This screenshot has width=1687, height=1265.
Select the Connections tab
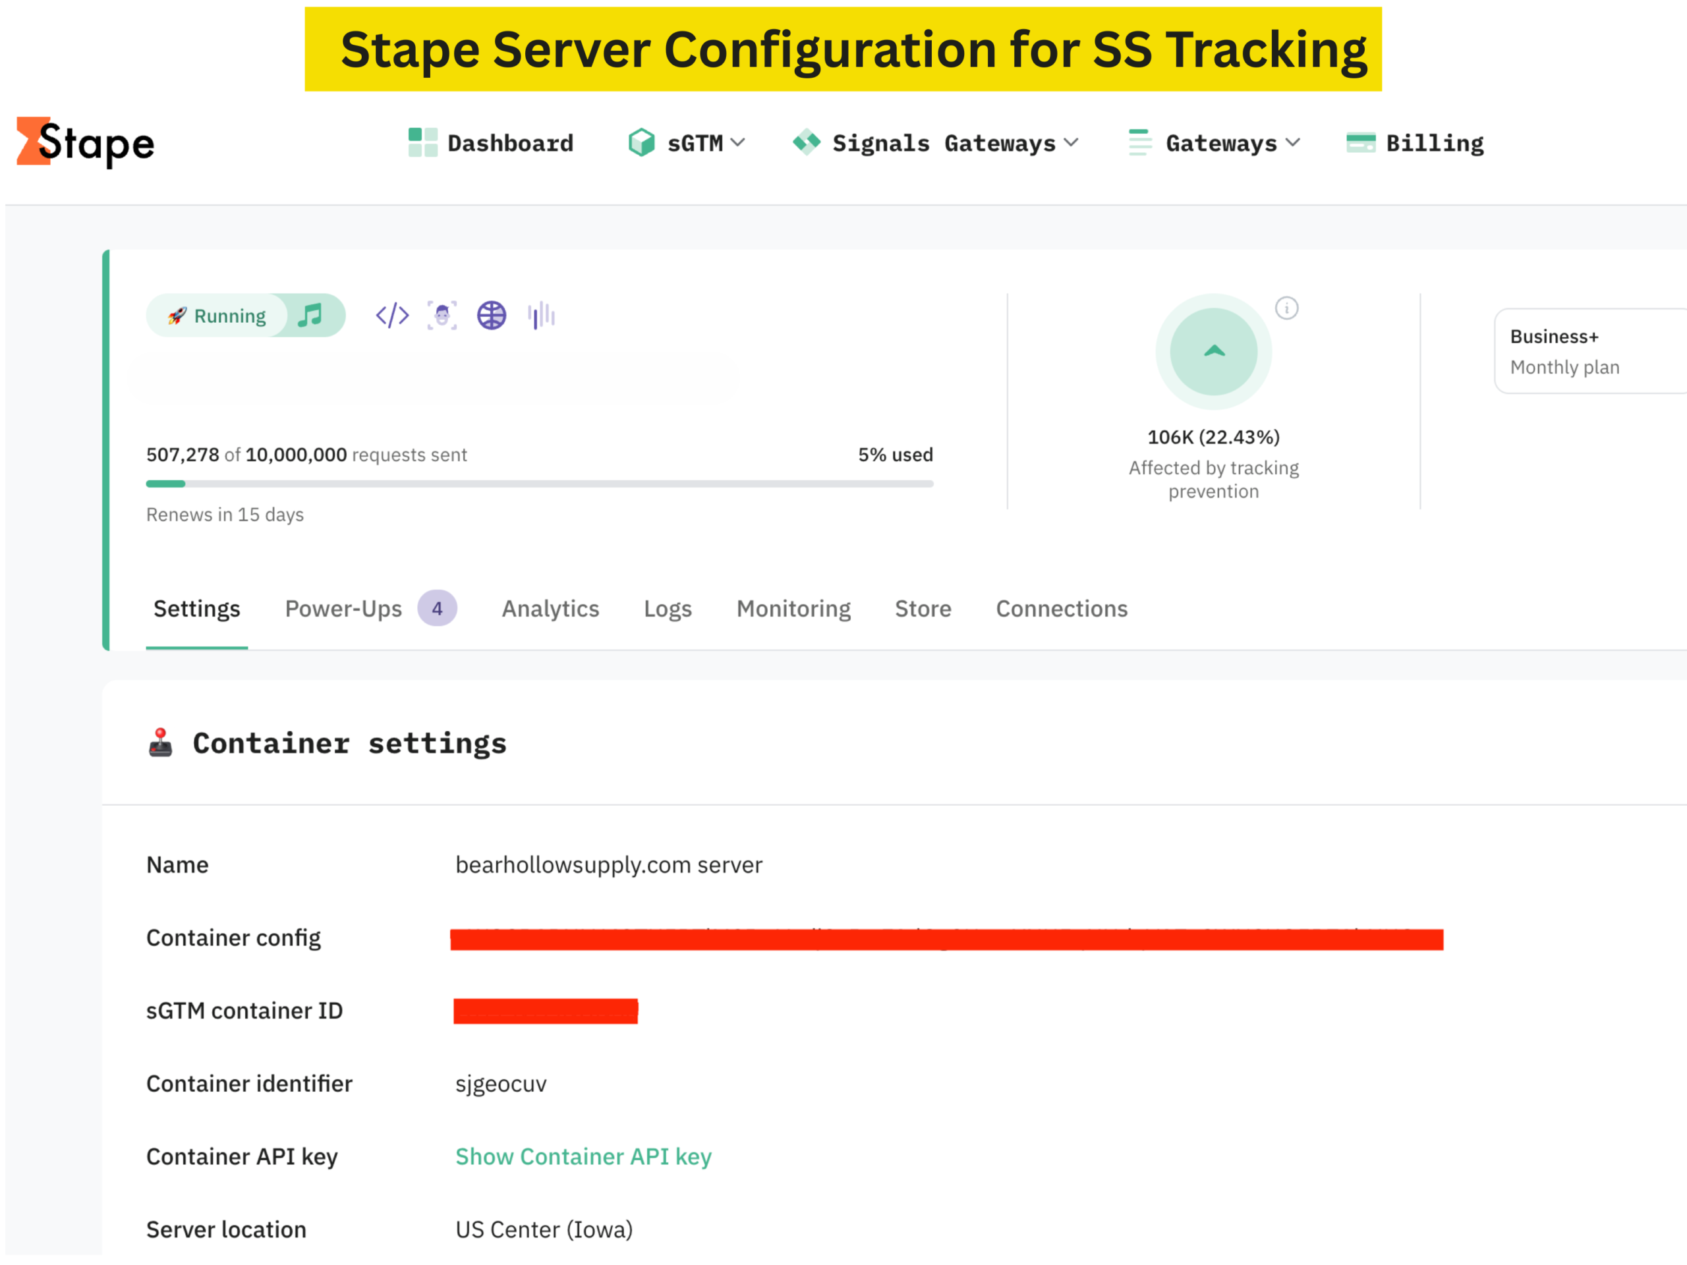point(1061,609)
